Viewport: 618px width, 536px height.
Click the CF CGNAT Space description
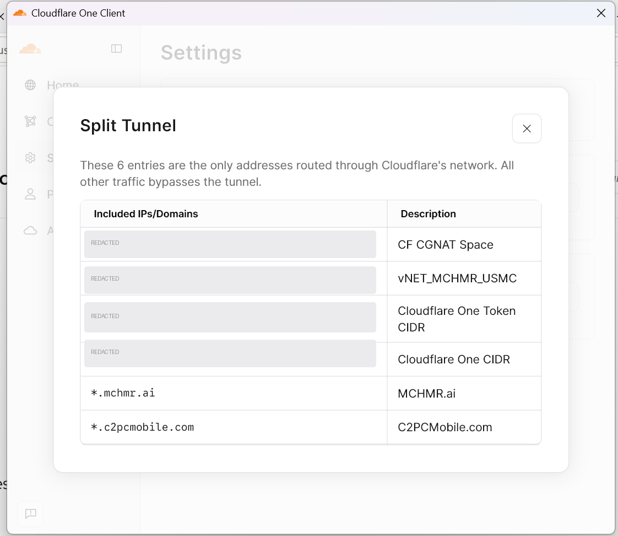(446, 245)
